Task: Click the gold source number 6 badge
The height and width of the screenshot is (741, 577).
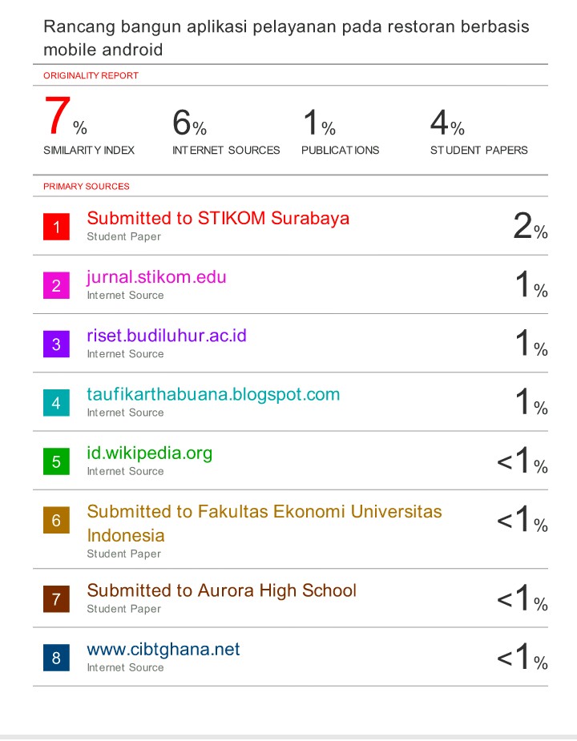Action: pyautogui.click(x=56, y=521)
